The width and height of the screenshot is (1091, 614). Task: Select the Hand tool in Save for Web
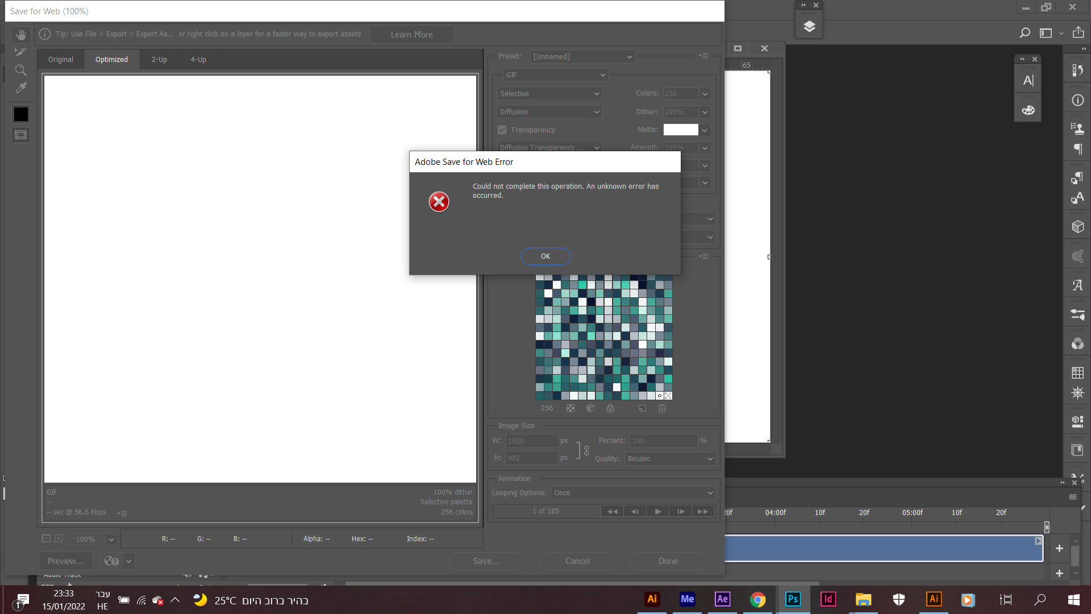click(21, 35)
